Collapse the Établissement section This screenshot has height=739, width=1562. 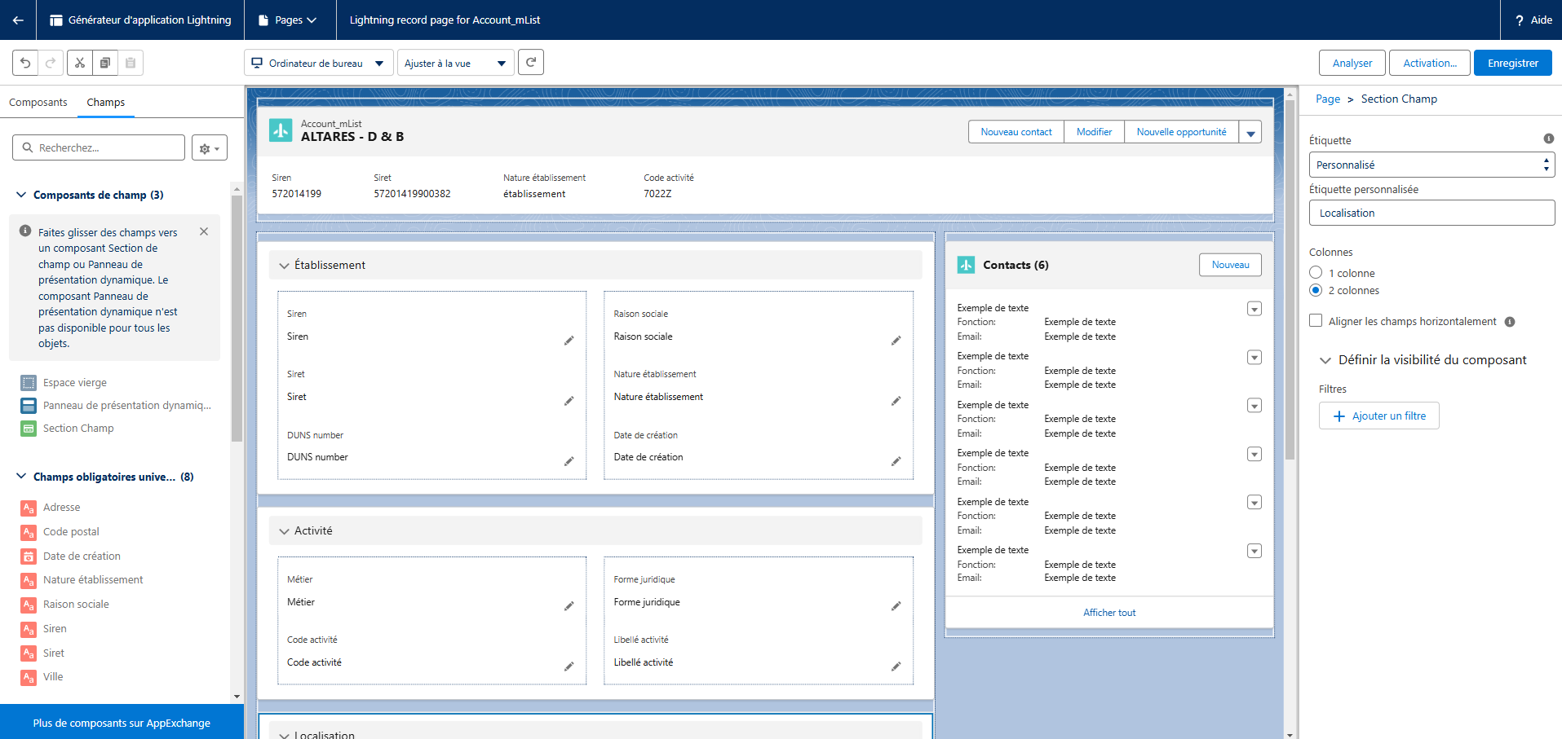point(284,266)
